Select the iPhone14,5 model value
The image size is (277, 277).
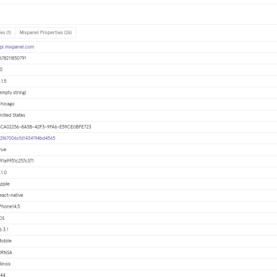(10, 206)
